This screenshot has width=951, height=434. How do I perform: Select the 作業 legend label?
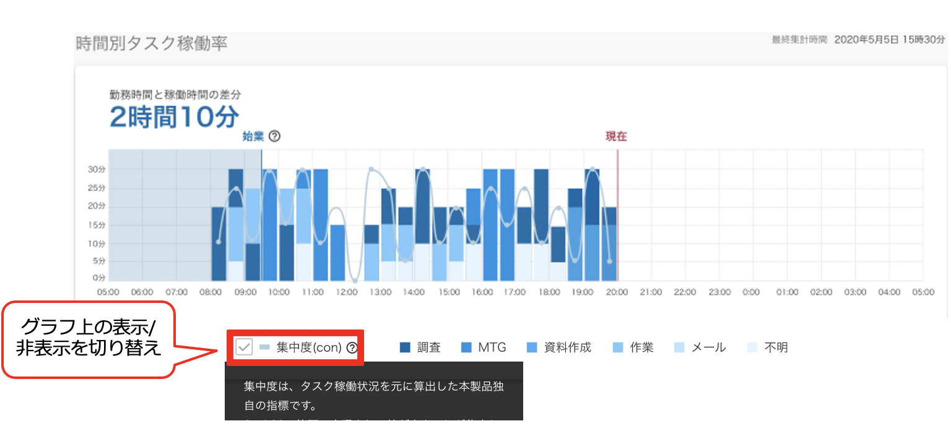(641, 347)
